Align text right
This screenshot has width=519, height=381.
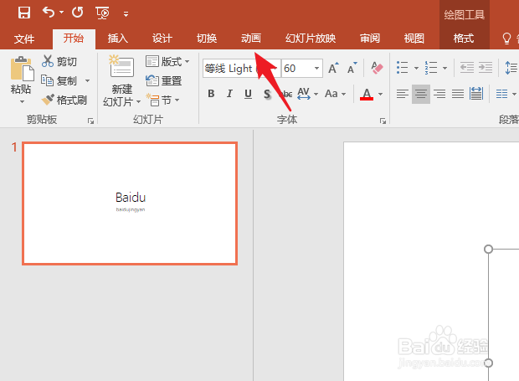439,94
